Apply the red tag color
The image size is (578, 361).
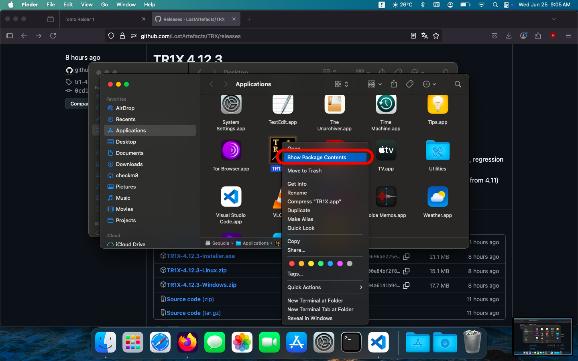292,264
